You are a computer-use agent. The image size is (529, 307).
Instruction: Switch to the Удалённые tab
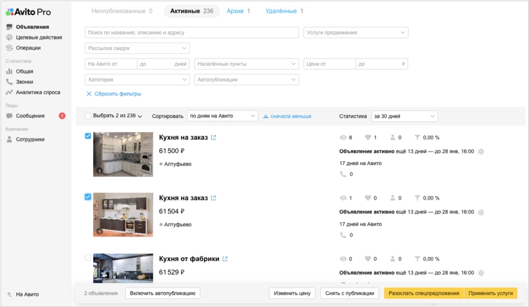(x=283, y=11)
